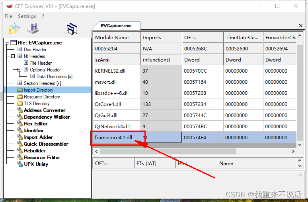Click the Identifier tool icon
308x202 pixels.
(x=20, y=130)
